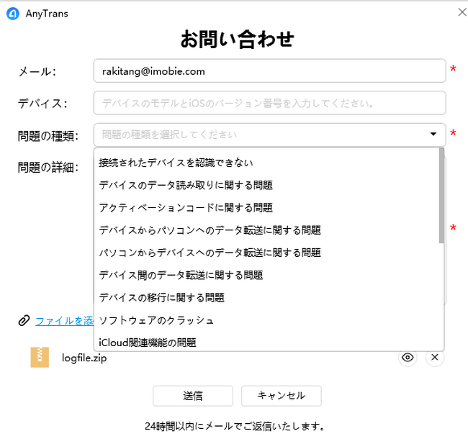Click the AnyTrans logo icon in title bar
Viewport: 468px width, 444px height.
12,13
